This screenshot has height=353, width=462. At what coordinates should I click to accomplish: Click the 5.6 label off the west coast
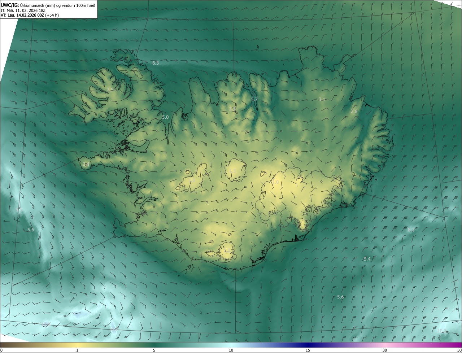click(31, 230)
